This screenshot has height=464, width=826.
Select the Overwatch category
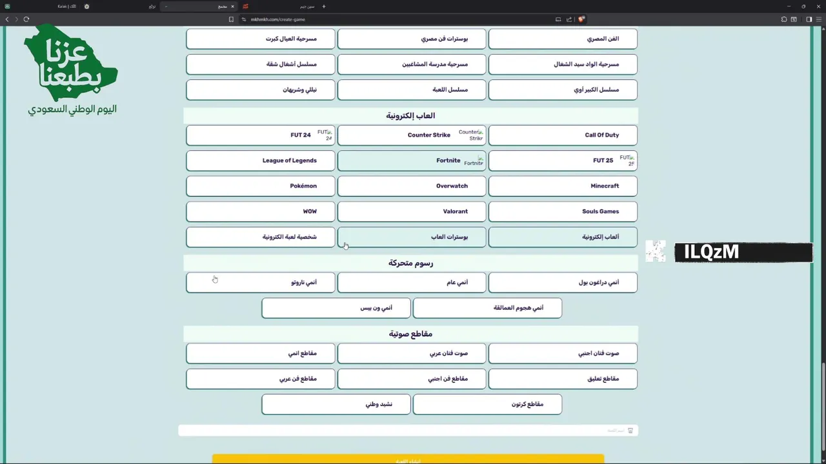point(412,186)
